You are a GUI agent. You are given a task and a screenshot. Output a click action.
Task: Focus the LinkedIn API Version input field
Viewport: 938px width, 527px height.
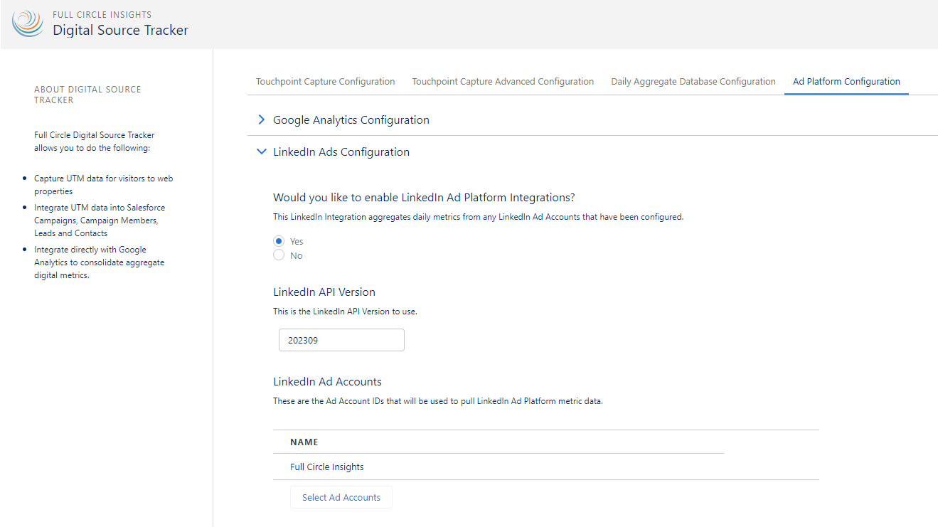(x=341, y=340)
